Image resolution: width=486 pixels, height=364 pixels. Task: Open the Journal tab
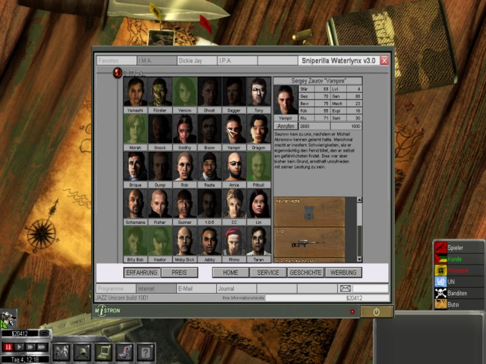[237, 289]
